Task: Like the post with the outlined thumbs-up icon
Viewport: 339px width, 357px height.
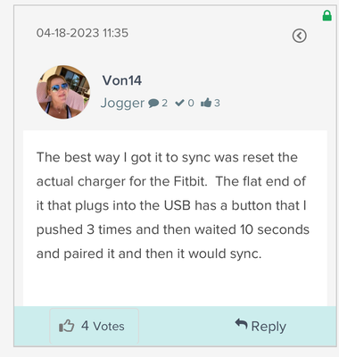Action: coord(66,326)
